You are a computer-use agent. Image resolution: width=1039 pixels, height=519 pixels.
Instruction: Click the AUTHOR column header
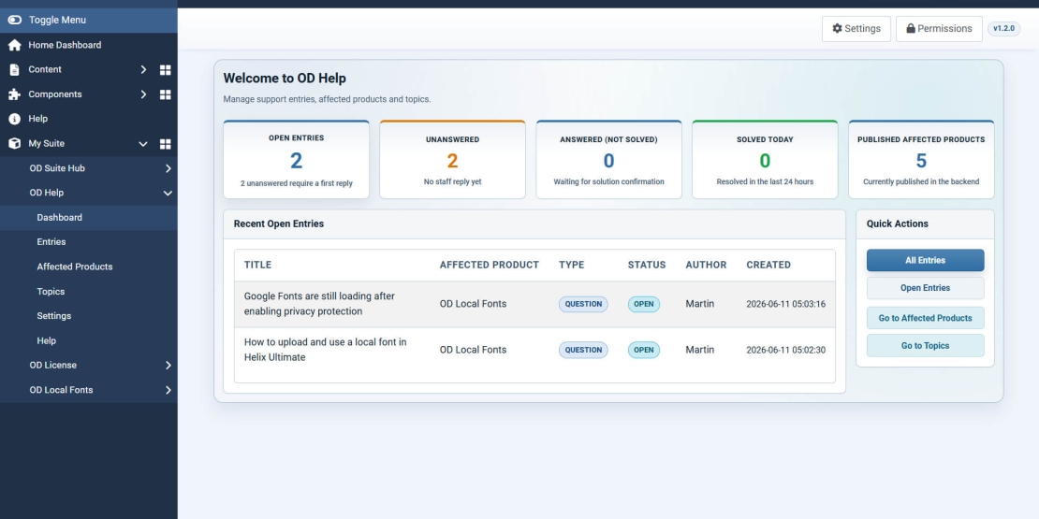[707, 265]
